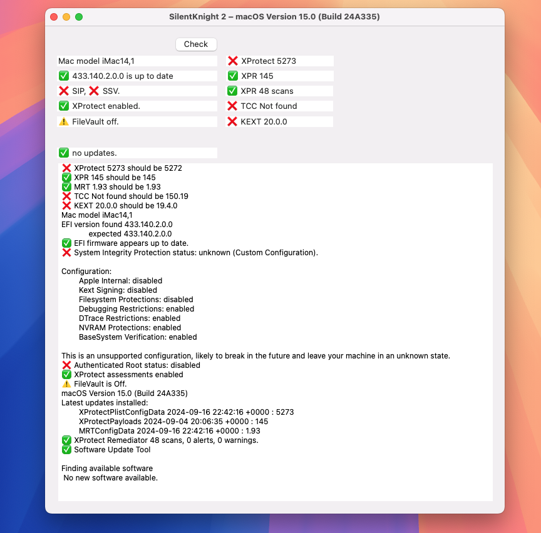The width and height of the screenshot is (541, 533).
Task: Click the Mac model iMac14,1 summary field
Action: click(137, 61)
